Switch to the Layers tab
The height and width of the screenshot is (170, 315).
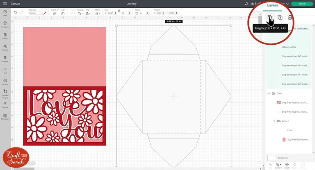[272, 5]
